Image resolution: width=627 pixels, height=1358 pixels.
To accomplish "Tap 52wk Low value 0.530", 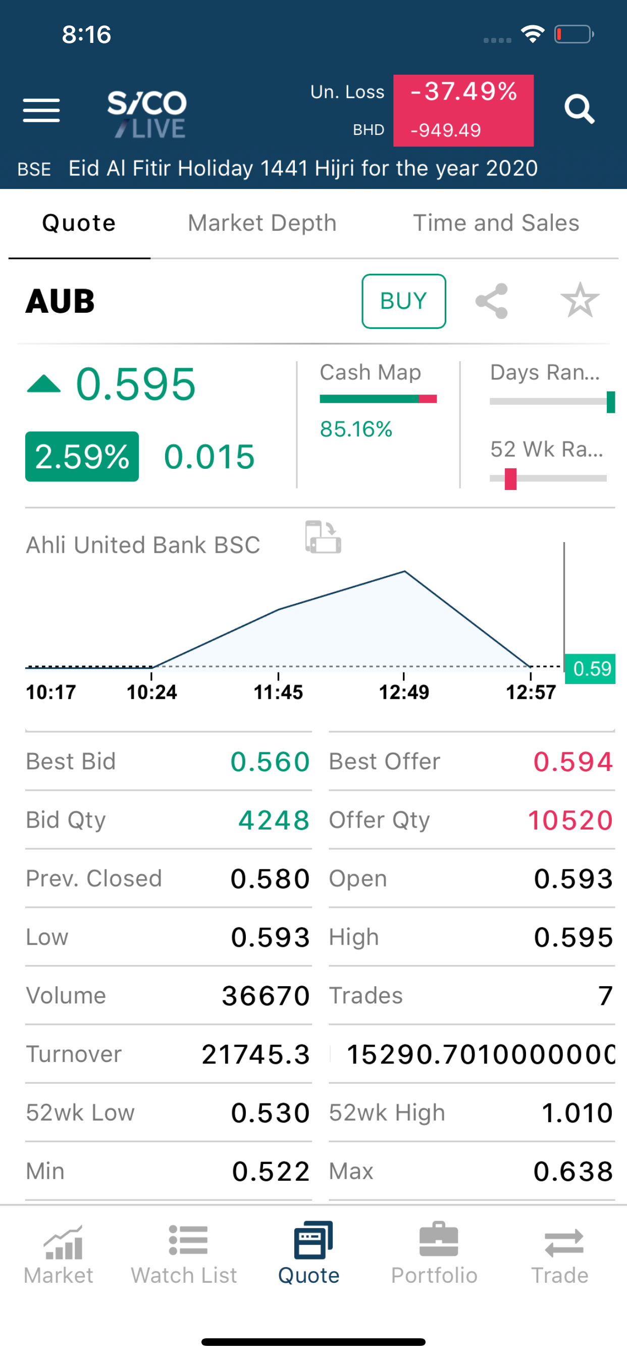I will point(270,1113).
